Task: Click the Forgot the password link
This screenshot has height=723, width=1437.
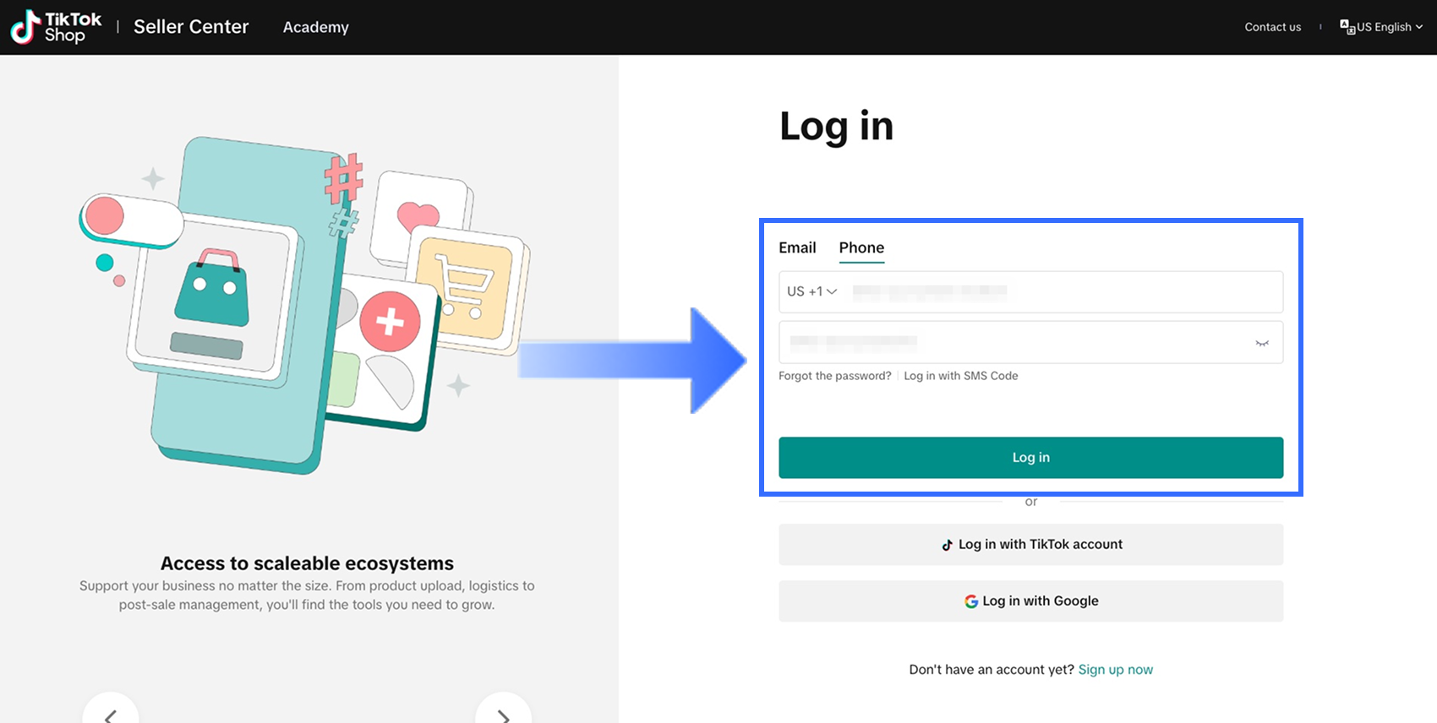Action: (834, 376)
